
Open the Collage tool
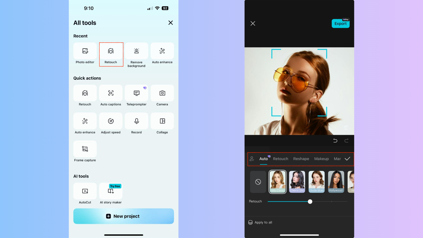coord(162,124)
